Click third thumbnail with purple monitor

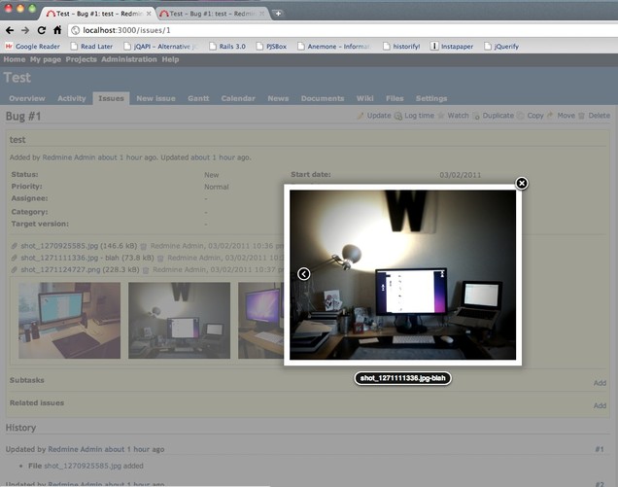(261, 320)
